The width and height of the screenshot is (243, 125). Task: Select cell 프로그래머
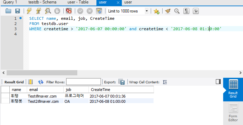(76, 96)
